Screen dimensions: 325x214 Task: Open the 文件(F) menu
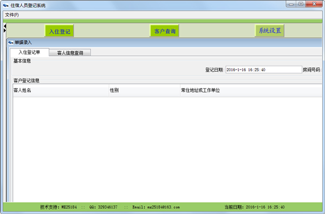click(12, 15)
